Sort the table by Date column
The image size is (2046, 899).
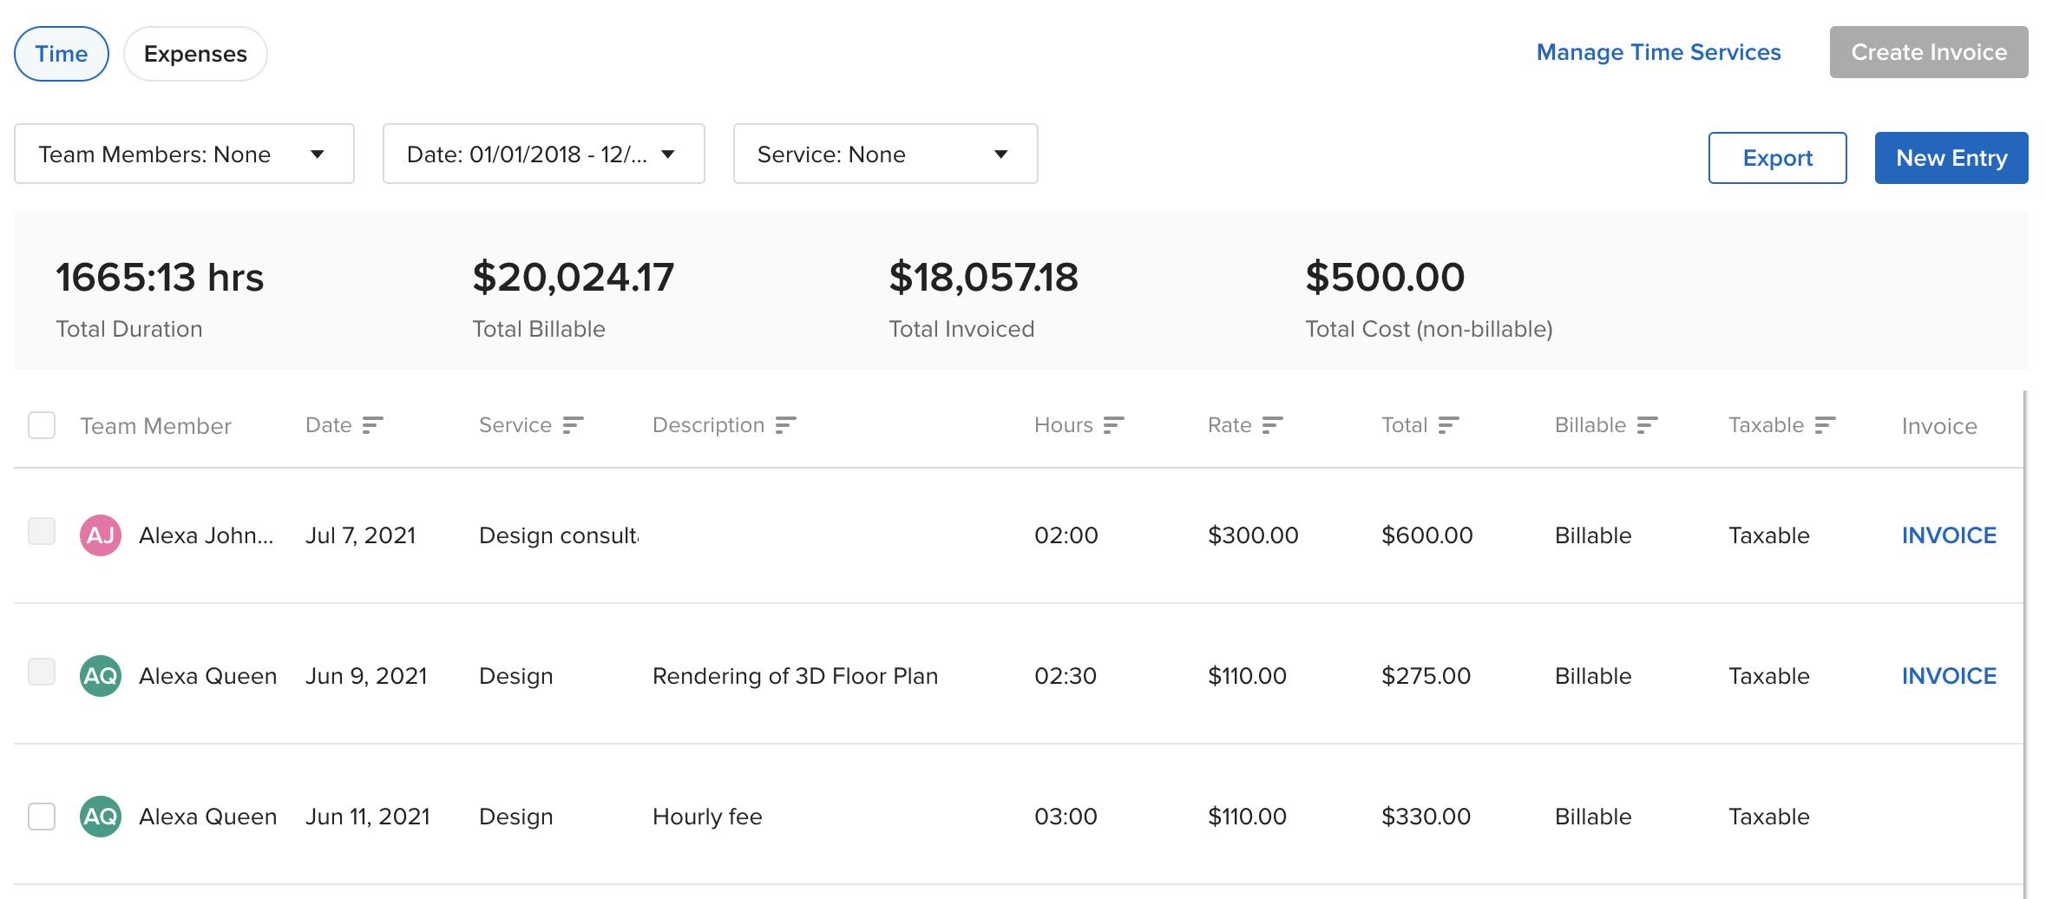[x=373, y=425]
